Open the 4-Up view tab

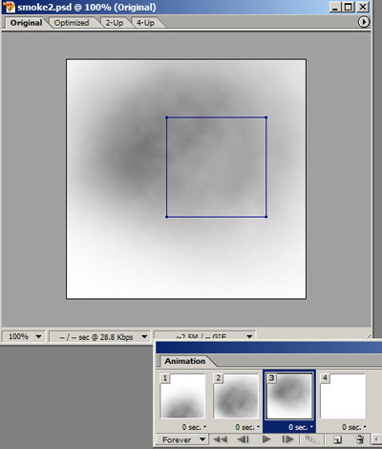pos(145,23)
